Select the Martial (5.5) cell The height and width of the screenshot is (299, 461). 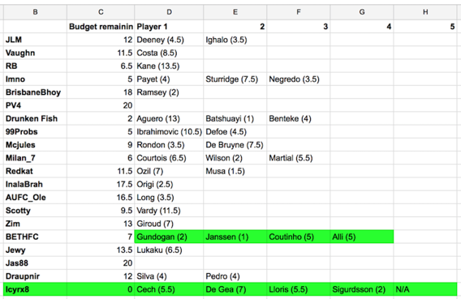299,158
